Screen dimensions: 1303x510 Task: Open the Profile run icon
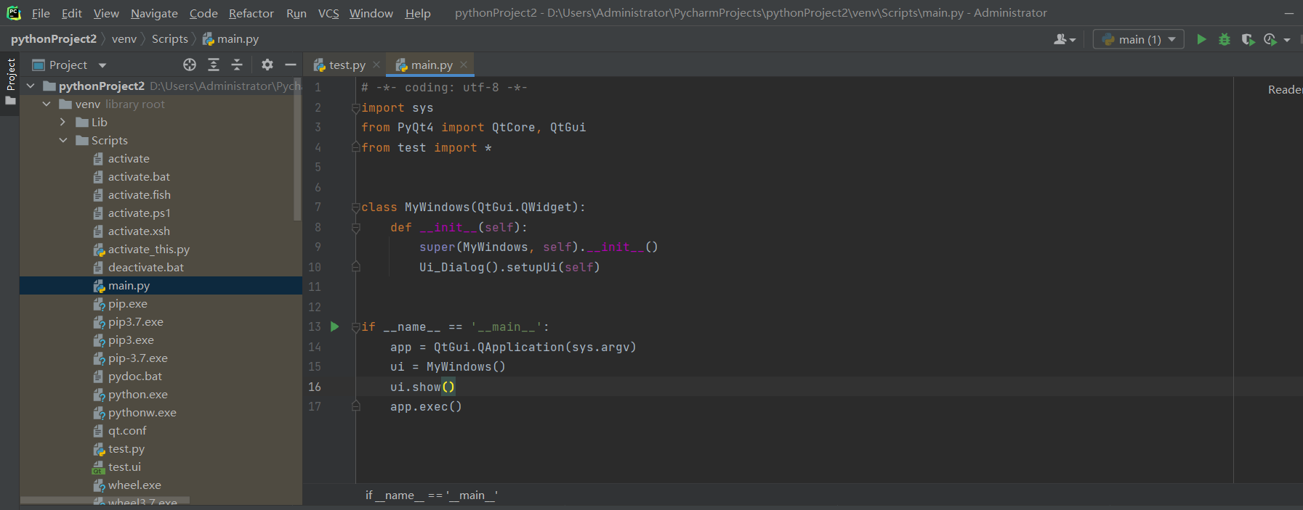tap(1270, 39)
